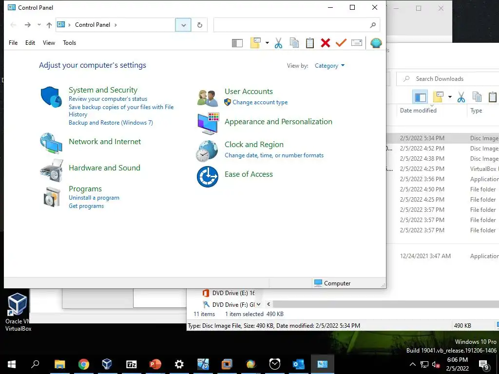Image resolution: width=499 pixels, height=374 pixels.
Task: Click the down arrow of navigation pane scrollbar
Action: click(258, 305)
